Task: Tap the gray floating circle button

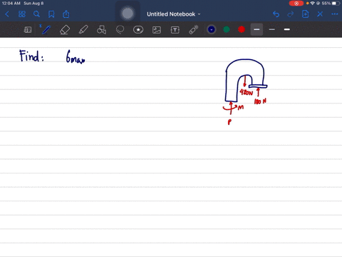Action: [x=128, y=14]
